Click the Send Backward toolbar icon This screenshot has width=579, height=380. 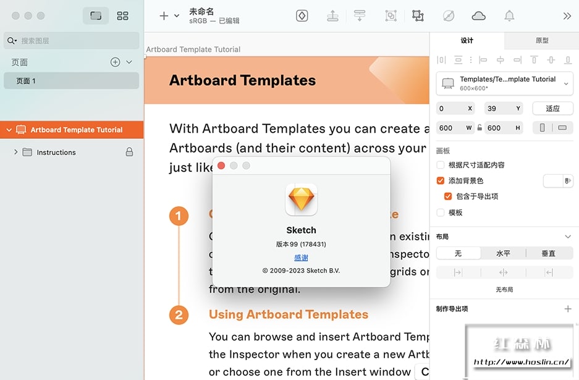[x=360, y=16]
